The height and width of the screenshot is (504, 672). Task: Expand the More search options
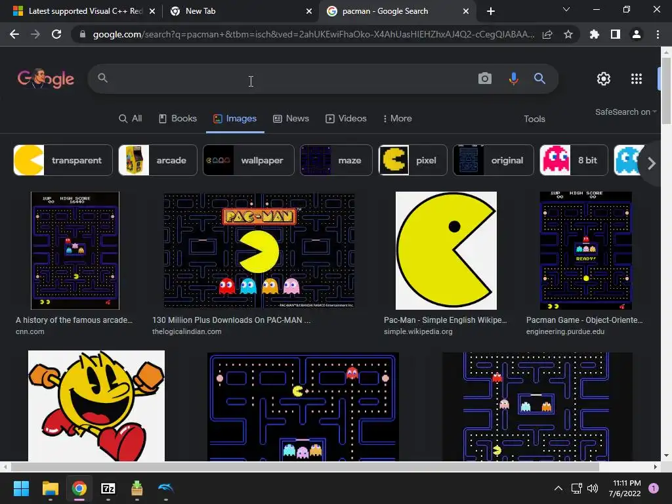[x=397, y=119]
